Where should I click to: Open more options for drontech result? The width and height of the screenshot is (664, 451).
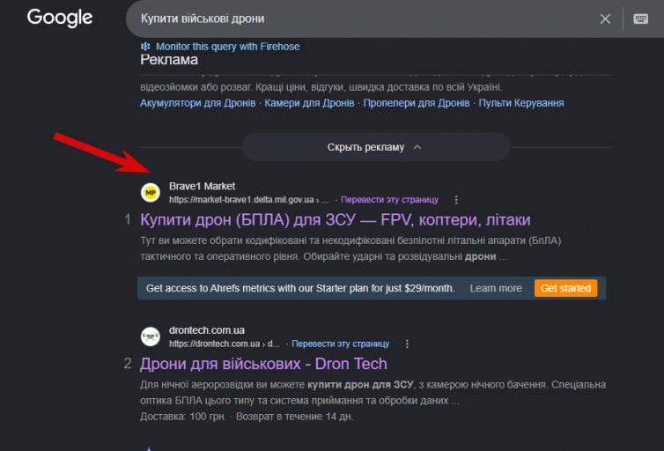coord(407,344)
